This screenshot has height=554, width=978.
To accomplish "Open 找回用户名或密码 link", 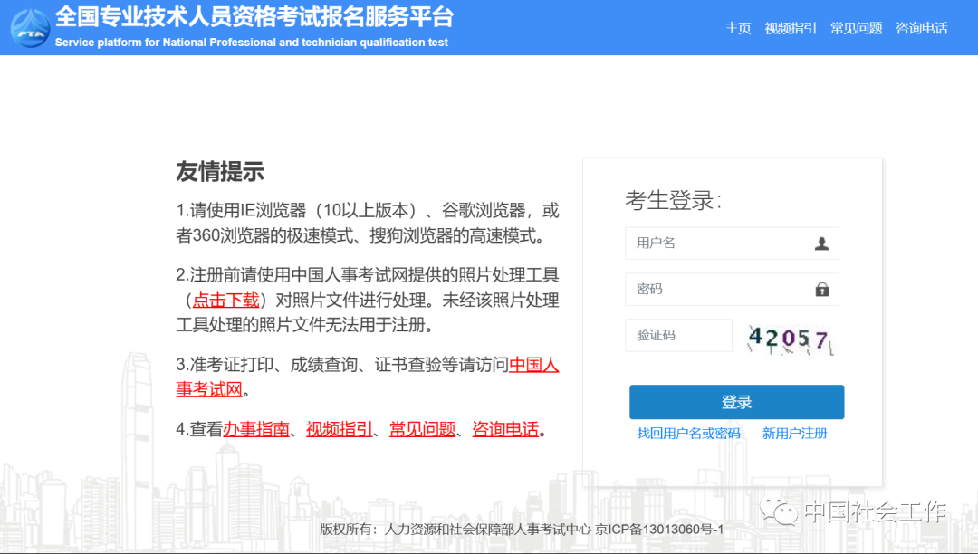I will pyautogui.click(x=688, y=433).
